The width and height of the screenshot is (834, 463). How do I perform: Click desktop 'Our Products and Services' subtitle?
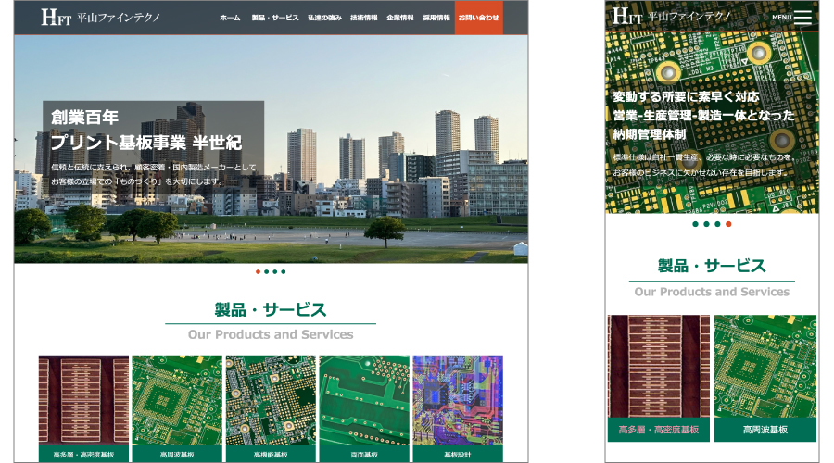point(271,334)
